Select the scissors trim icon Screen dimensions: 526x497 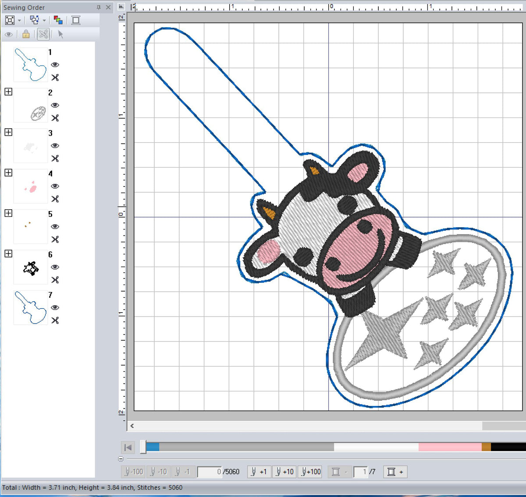[43, 35]
